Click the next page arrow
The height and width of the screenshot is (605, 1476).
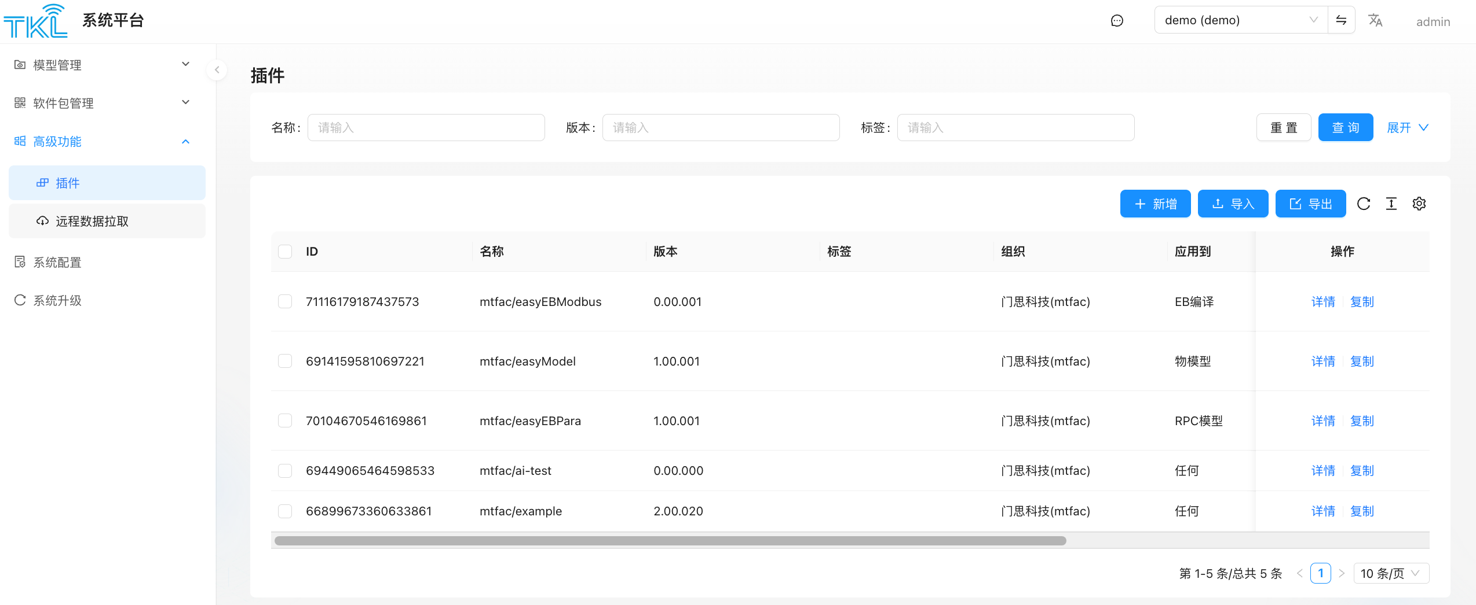(1341, 573)
